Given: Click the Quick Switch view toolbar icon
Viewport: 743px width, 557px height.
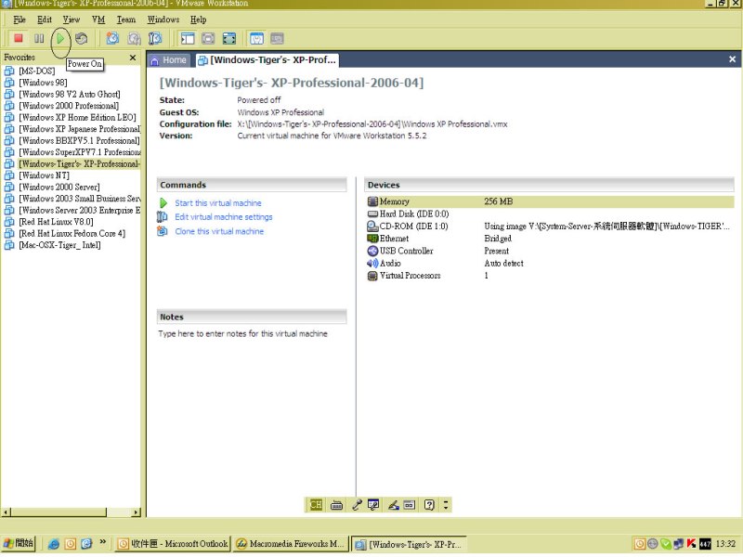Looking at the screenshot, I should (208, 38).
